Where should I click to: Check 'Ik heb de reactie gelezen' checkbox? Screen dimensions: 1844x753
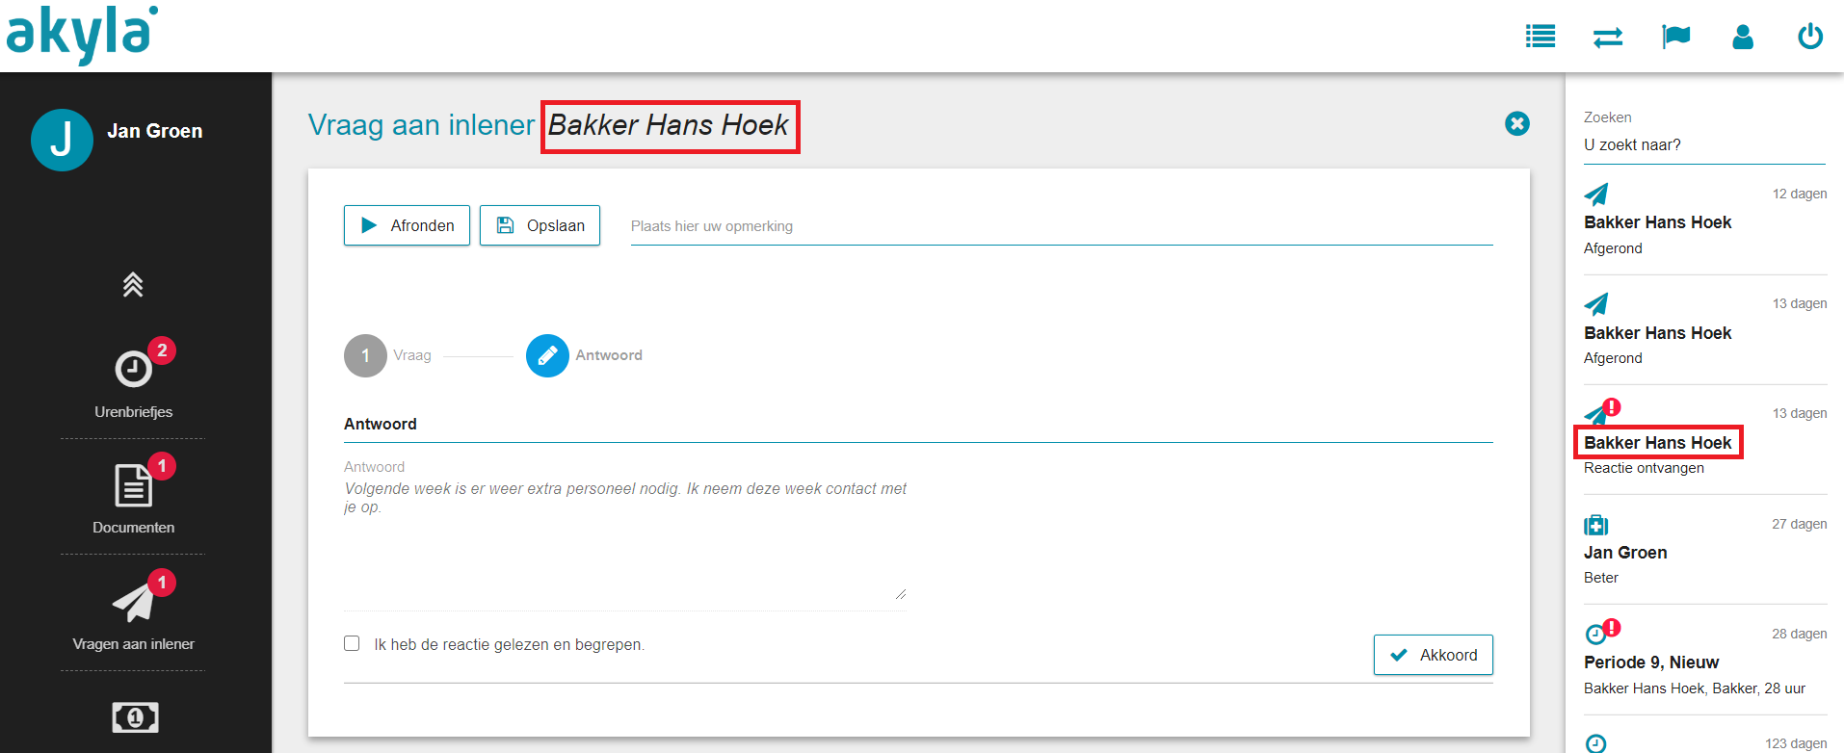(352, 643)
